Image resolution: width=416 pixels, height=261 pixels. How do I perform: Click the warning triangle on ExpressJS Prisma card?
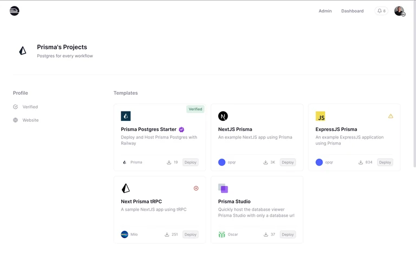[x=391, y=116]
